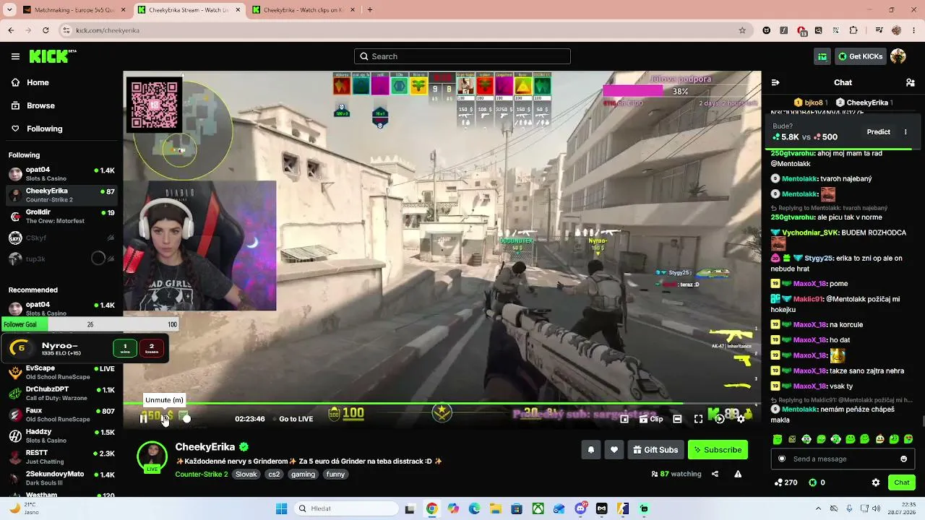The width and height of the screenshot is (925, 520).
Task: Click the Search field
Action: click(462, 56)
